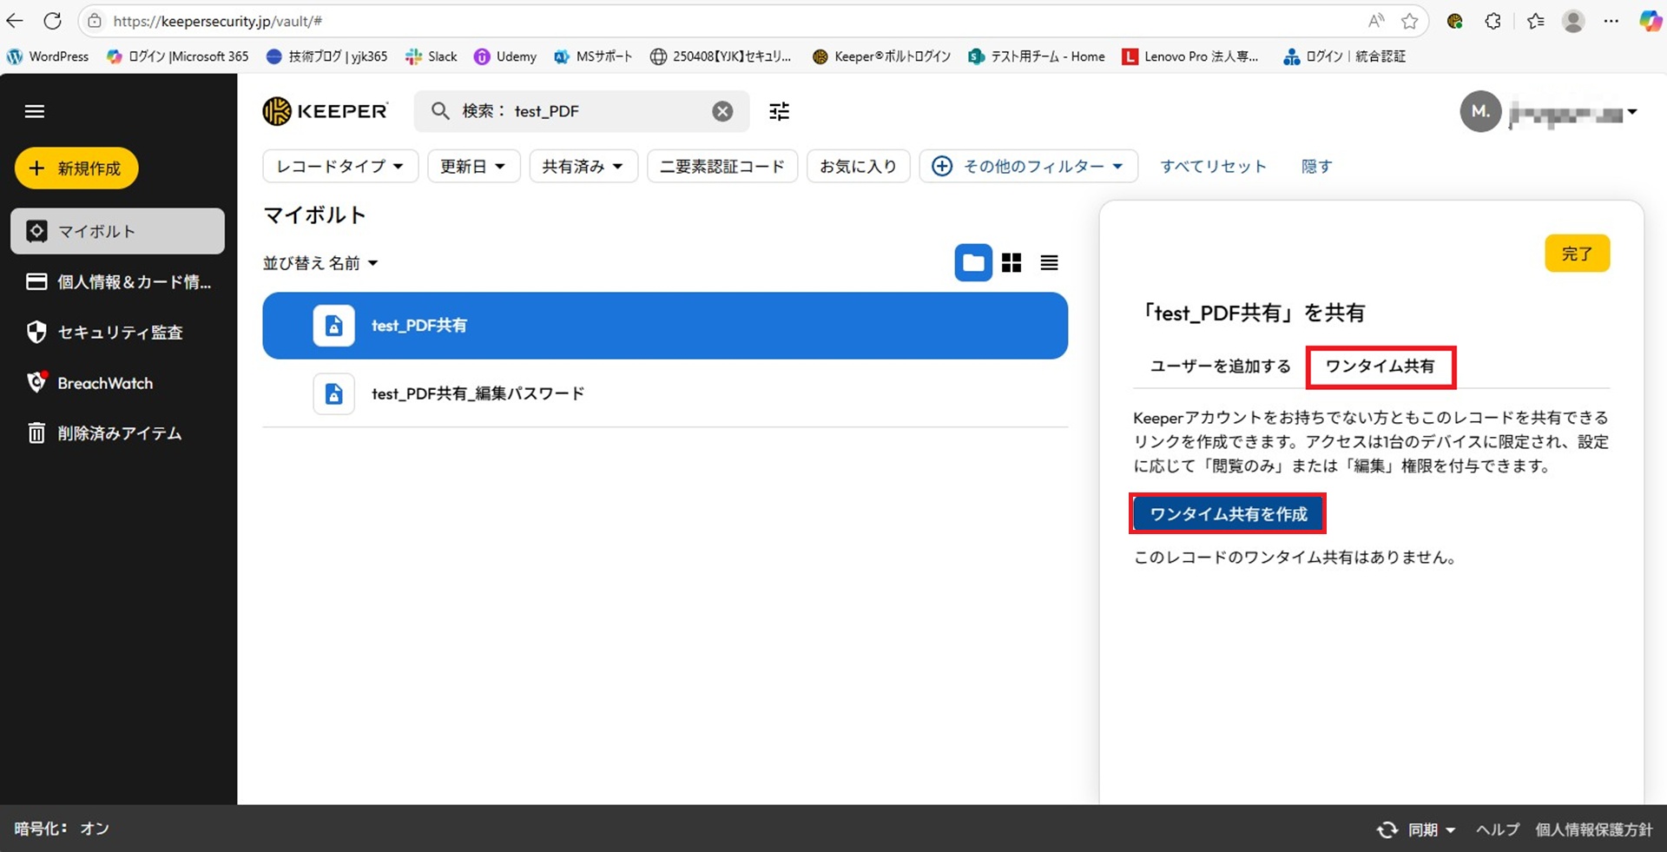The width and height of the screenshot is (1667, 852).
Task: Click the browser refresh button
Action: pos(53,21)
